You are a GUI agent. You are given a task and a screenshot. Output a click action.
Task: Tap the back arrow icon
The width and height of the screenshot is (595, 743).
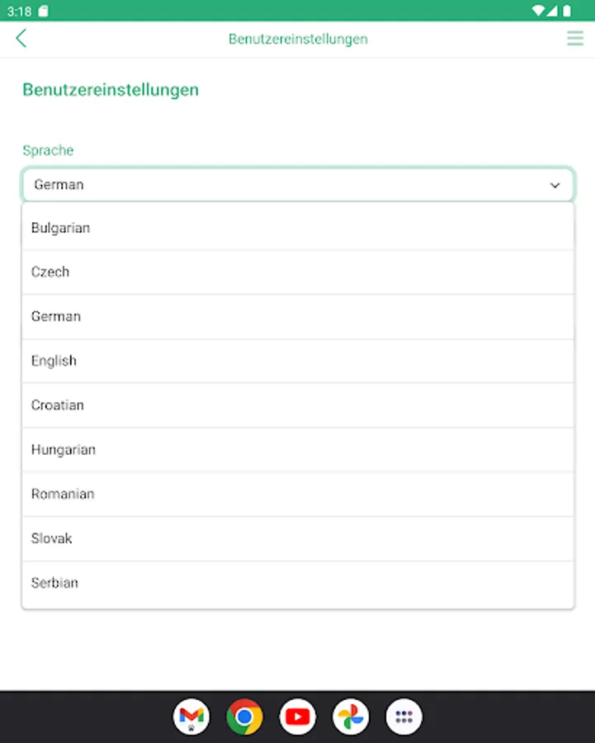21,38
